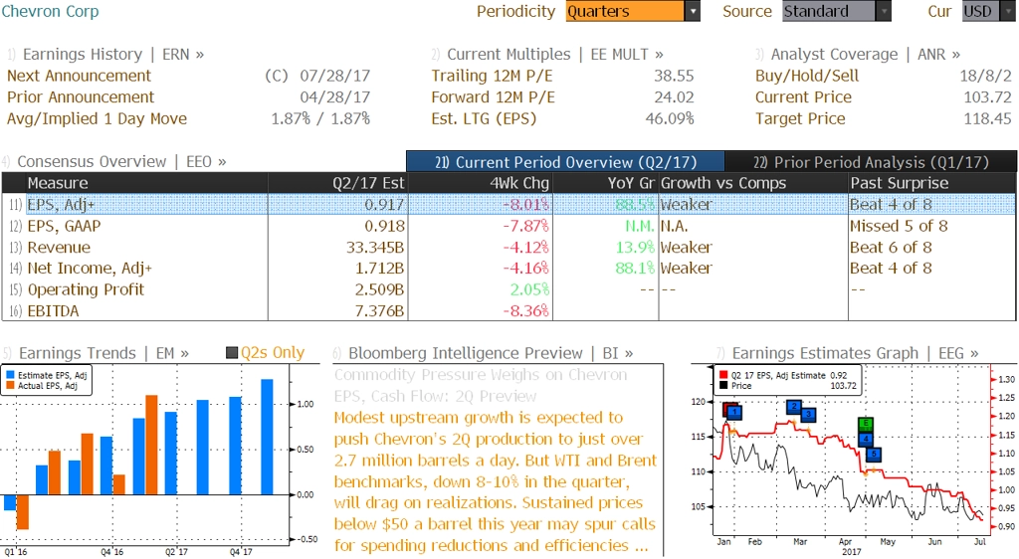Select the Revenue measure row
The image size is (1019, 559).
coord(509,248)
